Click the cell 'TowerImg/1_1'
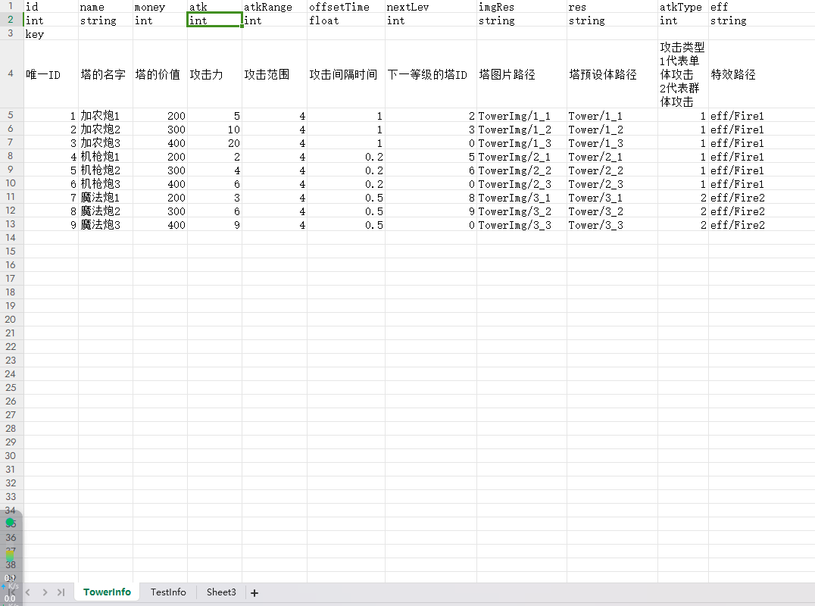Image resolution: width=815 pixels, height=606 pixels. click(x=521, y=116)
